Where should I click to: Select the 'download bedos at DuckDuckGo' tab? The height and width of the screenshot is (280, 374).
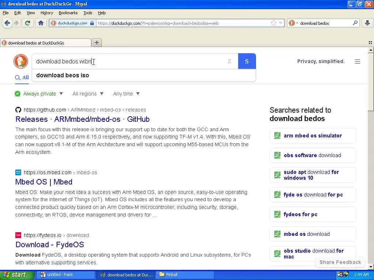click(46, 43)
